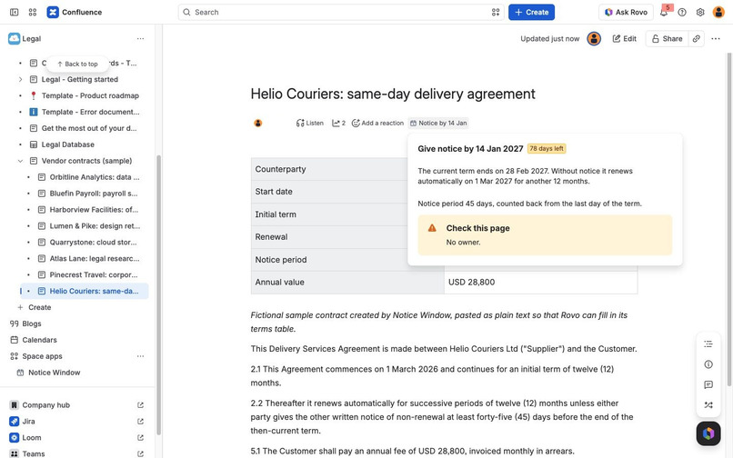Open Loom external link icon

pos(140,438)
